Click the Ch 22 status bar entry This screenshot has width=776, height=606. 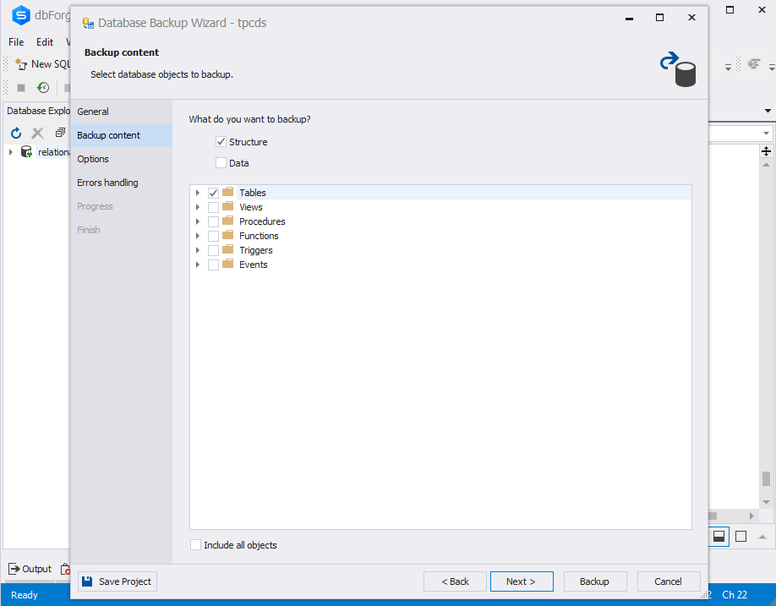tap(735, 595)
